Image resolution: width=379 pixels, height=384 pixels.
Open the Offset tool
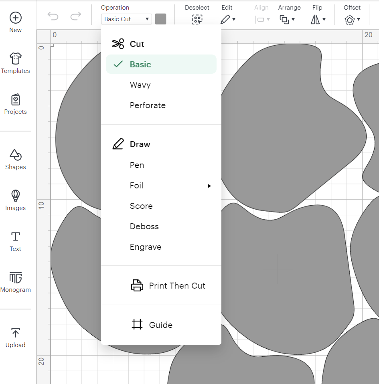pos(352,19)
